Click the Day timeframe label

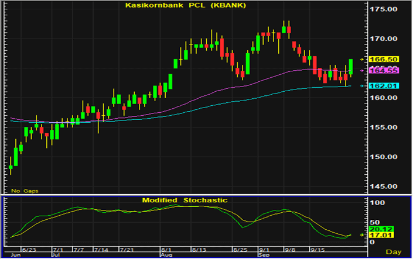click(x=396, y=251)
